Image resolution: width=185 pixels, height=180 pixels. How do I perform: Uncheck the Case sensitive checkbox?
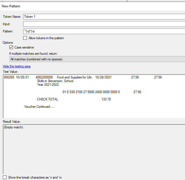(x=11, y=47)
